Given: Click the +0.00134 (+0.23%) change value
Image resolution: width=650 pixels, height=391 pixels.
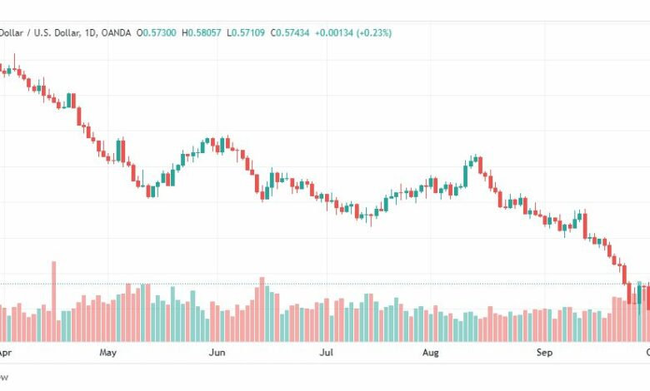Looking at the screenshot, I should (353, 32).
